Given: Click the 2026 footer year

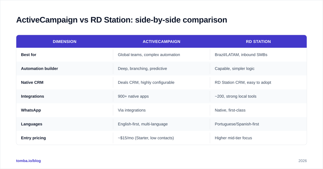Looking at the screenshot, I should [x=303, y=161].
